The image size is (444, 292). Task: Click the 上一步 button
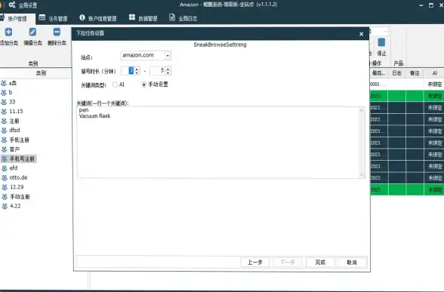click(255, 263)
